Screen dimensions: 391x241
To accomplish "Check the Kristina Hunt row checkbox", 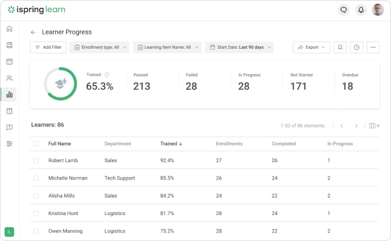I will point(35,213).
